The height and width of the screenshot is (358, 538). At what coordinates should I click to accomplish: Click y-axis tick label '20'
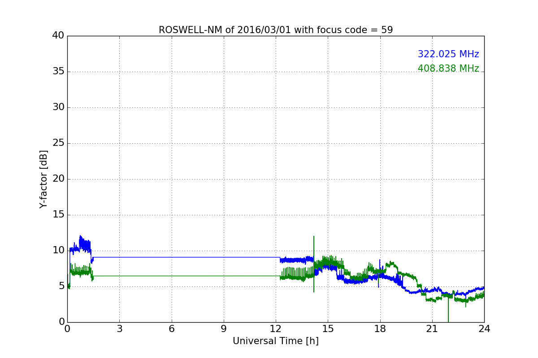[59, 179]
